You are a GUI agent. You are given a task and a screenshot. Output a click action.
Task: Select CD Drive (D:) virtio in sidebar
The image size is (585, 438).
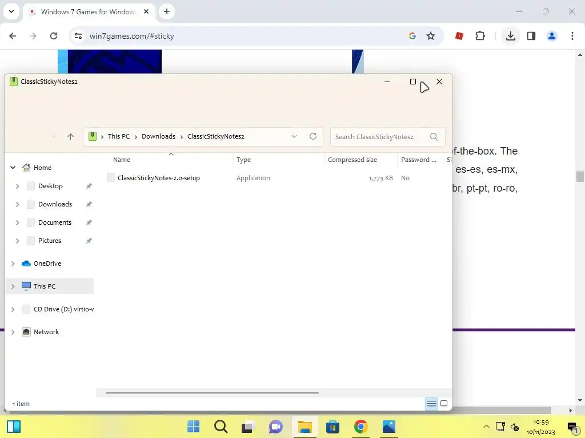coord(63,309)
